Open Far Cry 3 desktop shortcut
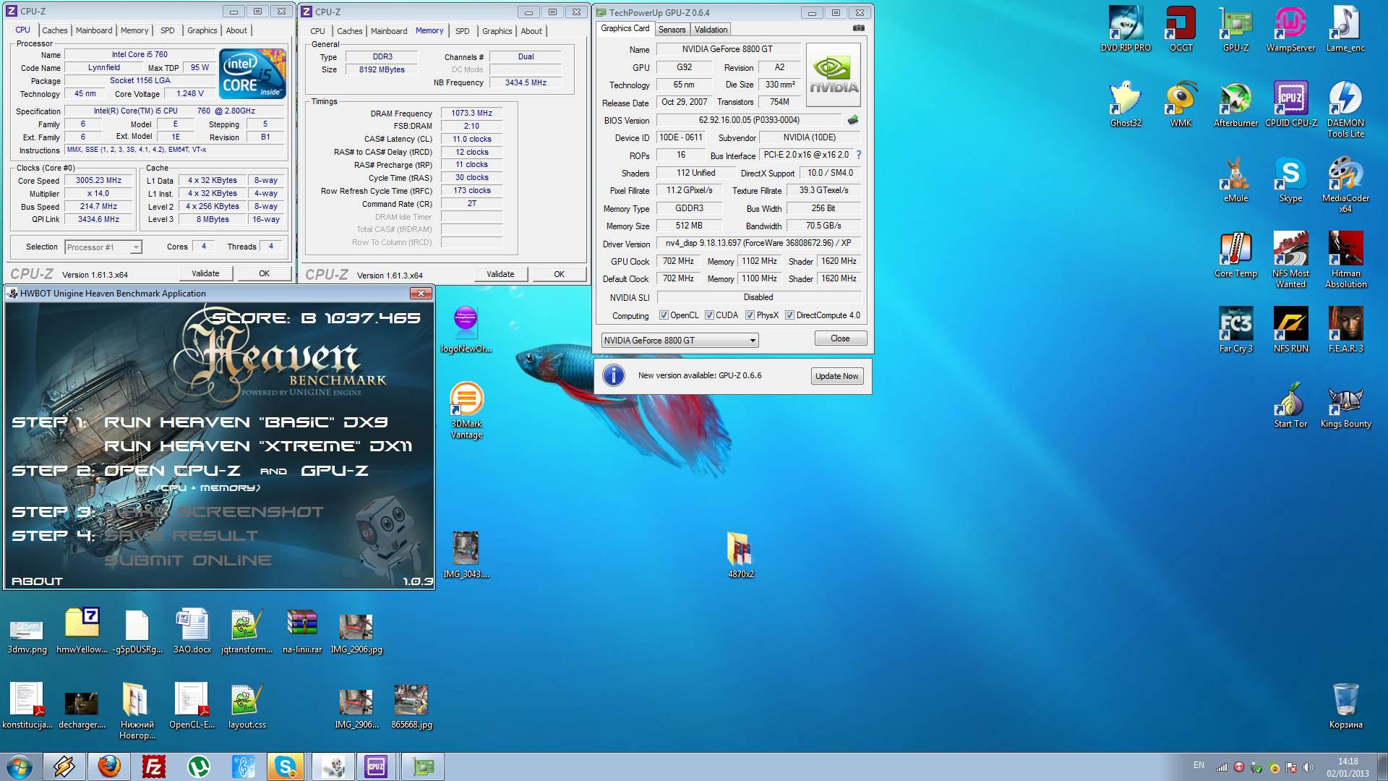1388x781 pixels. (x=1235, y=330)
